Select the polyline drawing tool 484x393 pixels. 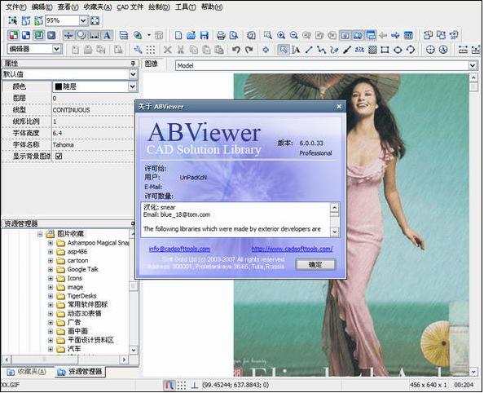321,50
